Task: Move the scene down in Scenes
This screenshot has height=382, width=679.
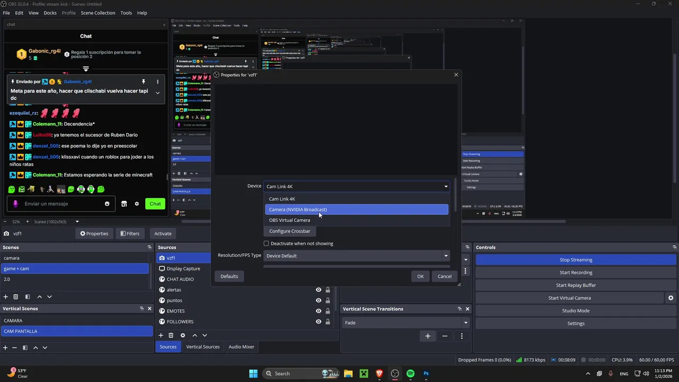Action: point(49,297)
